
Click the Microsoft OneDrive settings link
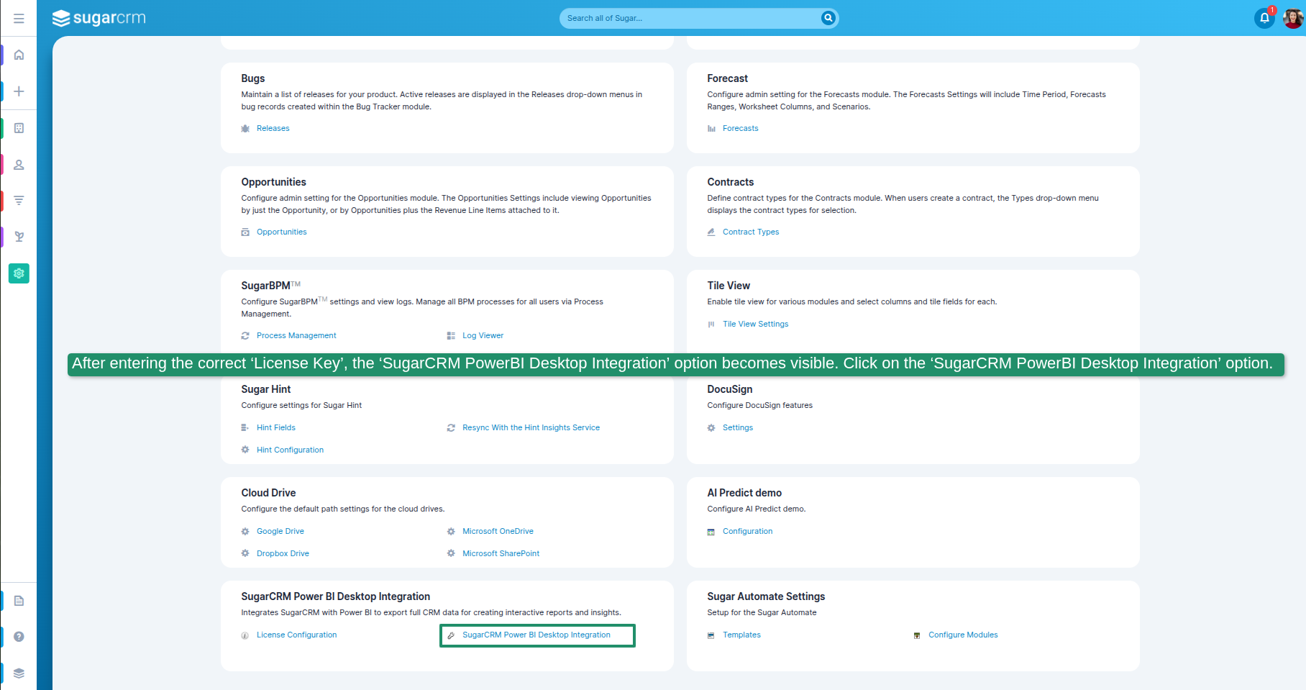click(498, 532)
